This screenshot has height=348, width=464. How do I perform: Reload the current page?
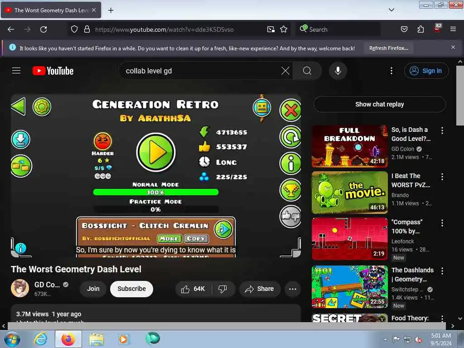click(x=43, y=29)
